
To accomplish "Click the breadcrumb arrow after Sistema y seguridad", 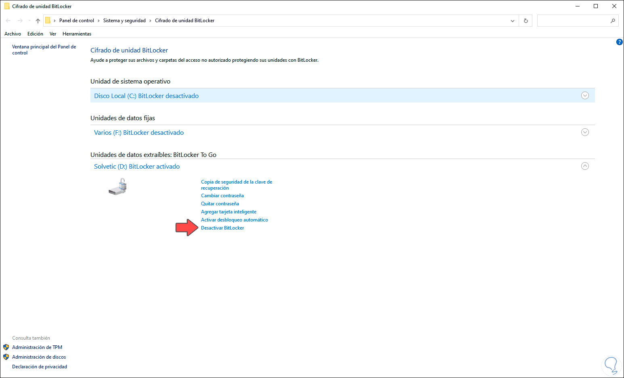I will click(150, 21).
